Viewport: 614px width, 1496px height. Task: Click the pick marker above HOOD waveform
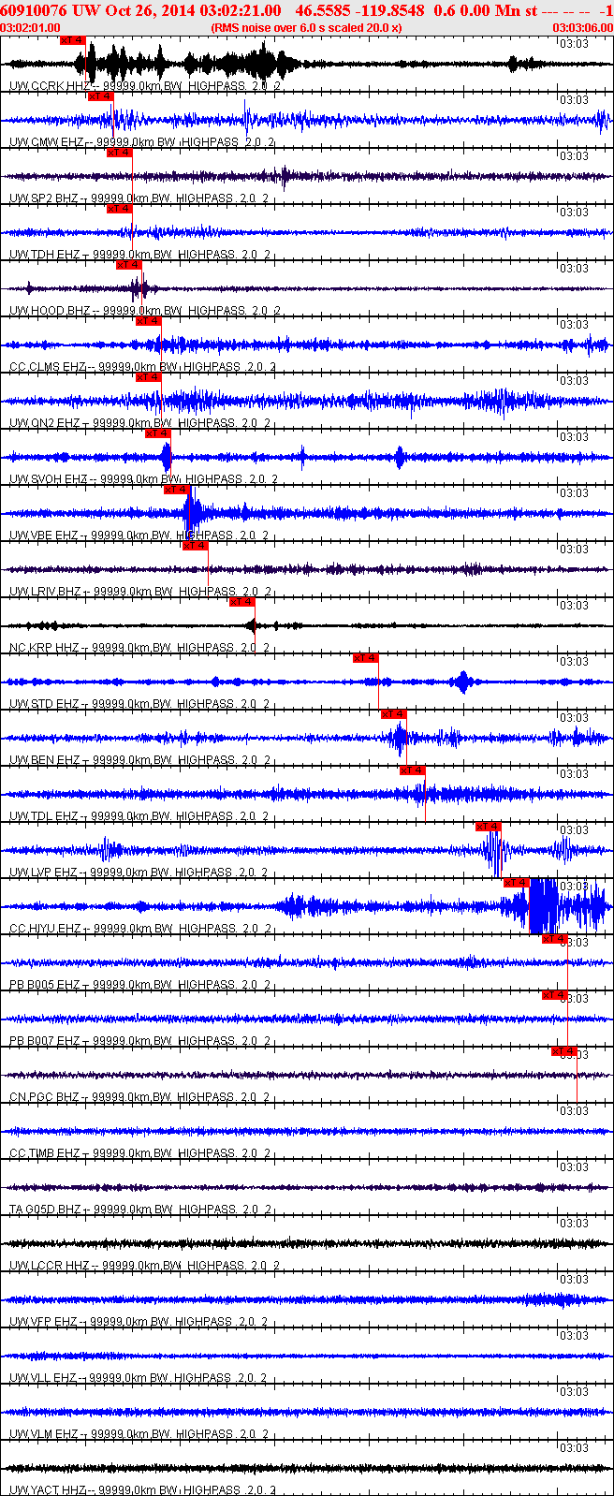(x=128, y=265)
